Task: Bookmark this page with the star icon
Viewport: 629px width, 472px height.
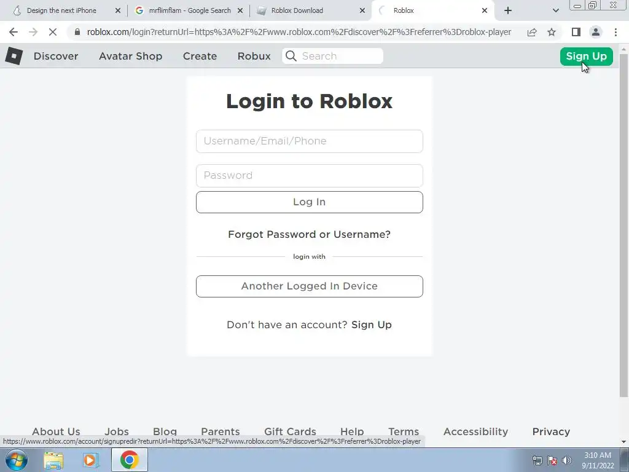Action: pyautogui.click(x=552, y=32)
